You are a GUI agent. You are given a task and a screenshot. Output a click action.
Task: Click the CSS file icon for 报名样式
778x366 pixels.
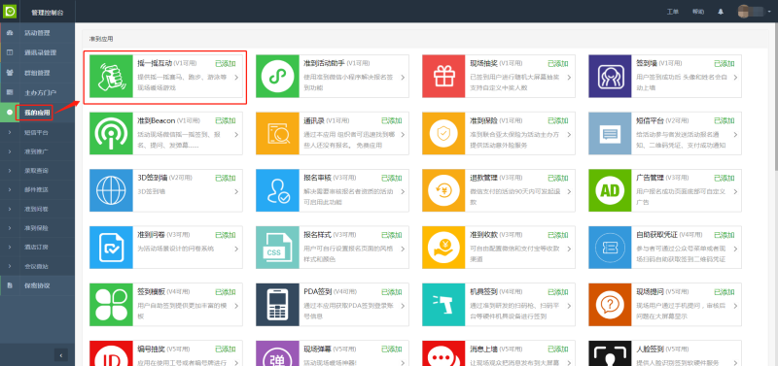(277, 248)
